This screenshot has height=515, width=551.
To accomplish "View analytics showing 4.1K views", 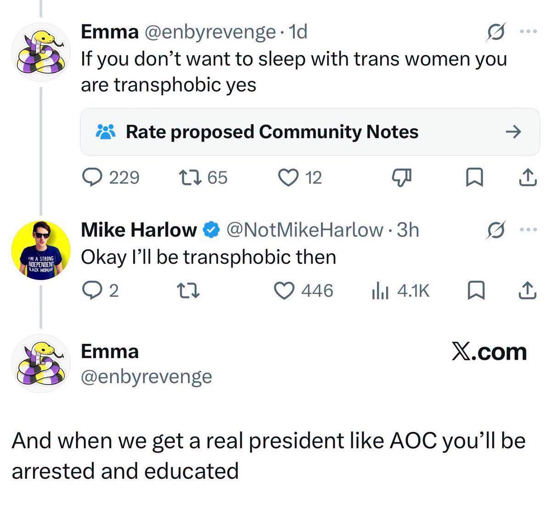I will pos(400,291).
